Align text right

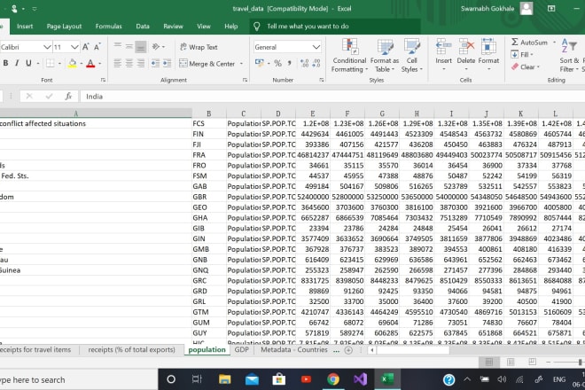[x=141, y=64]
